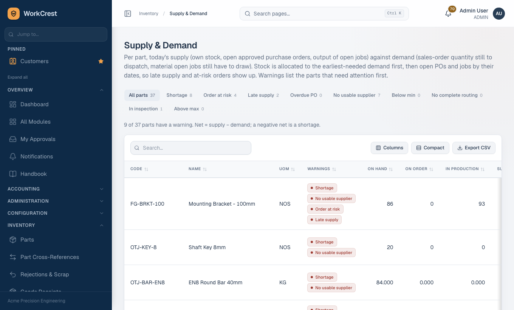Viewport: 514px width, 310px height.
Task: Click the OTJ-KEY-8 part code
Action: pyautogui.click(x=144, y=247)
